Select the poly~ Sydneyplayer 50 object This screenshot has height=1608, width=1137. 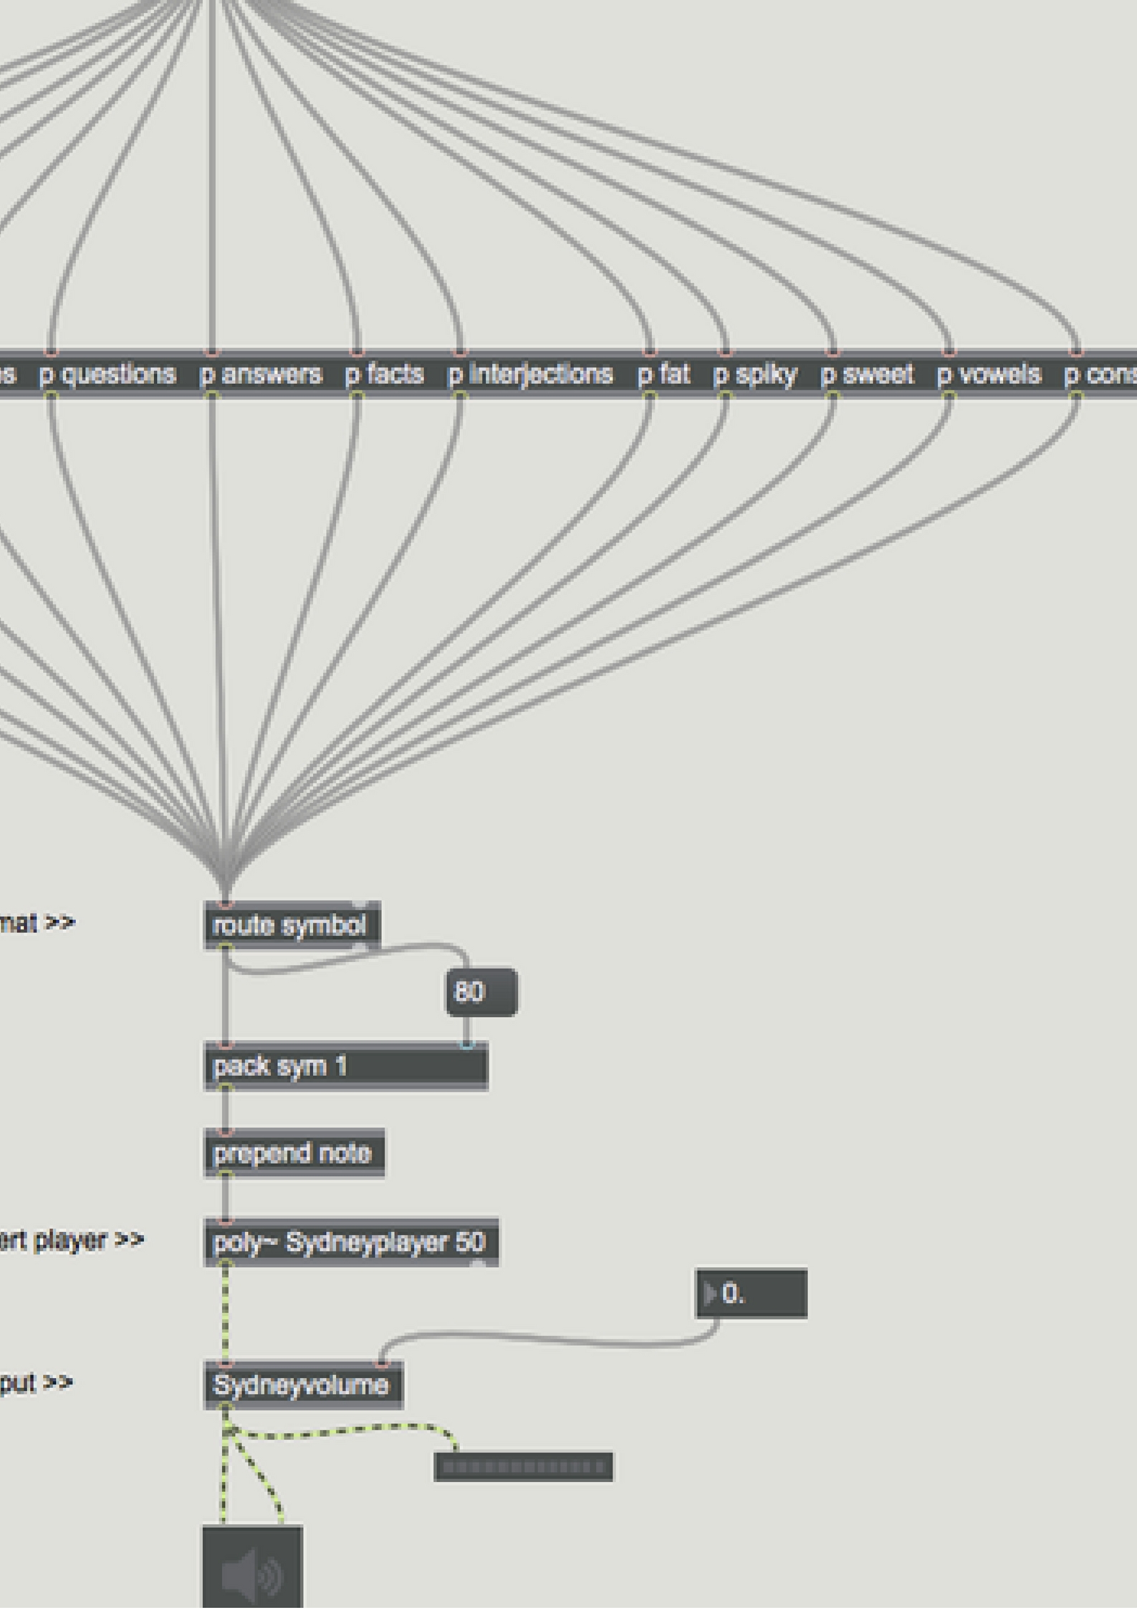tap(350, 1242)
